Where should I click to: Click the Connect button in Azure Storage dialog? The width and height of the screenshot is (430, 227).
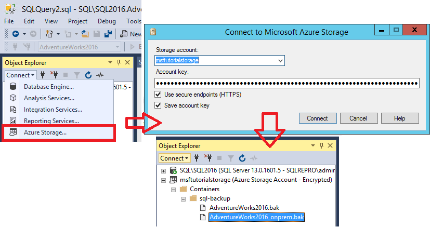[318, 118]
